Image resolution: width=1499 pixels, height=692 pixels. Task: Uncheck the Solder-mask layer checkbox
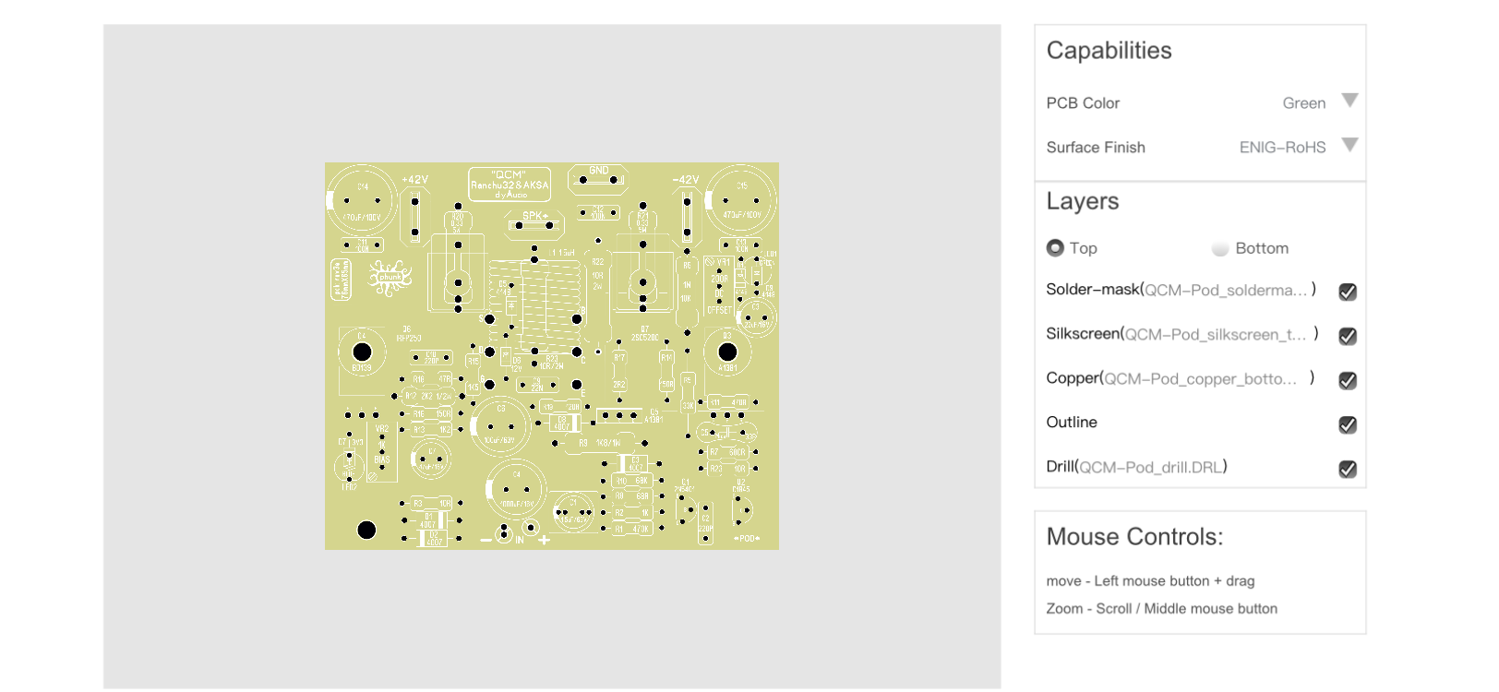coord(1348,292)
